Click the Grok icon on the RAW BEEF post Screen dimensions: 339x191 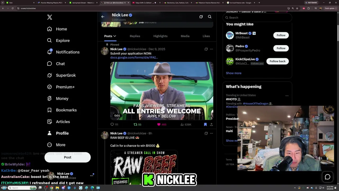206,133
